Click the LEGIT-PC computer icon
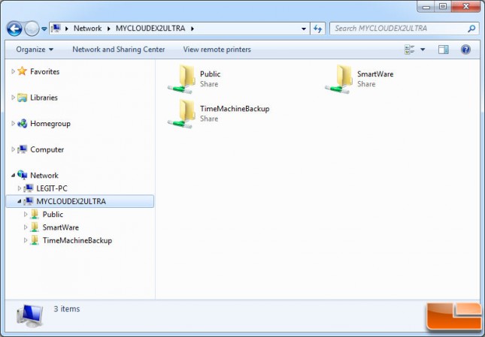 click(29, 188)
